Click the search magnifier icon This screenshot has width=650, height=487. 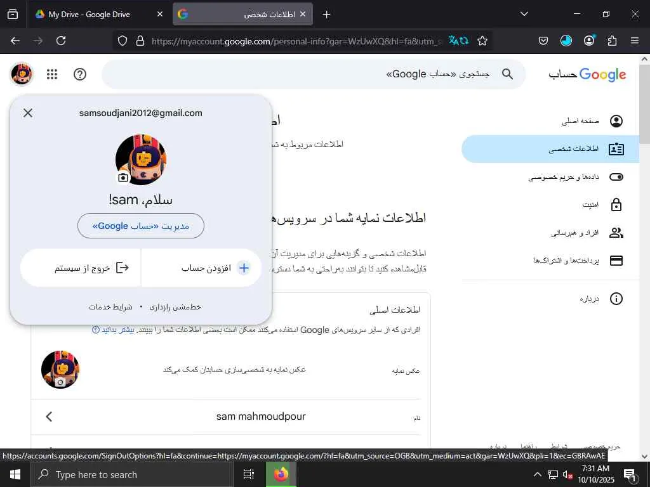(x=507, y=74)
